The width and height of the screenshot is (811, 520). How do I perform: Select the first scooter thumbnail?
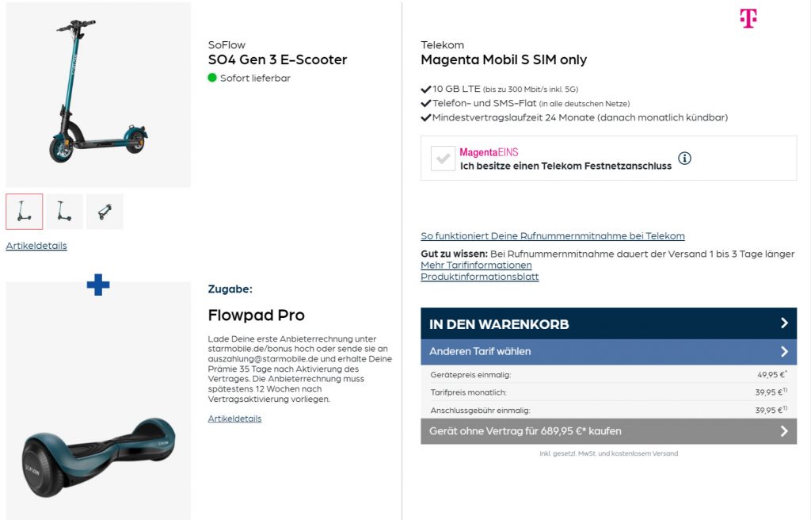click(24, 211)
